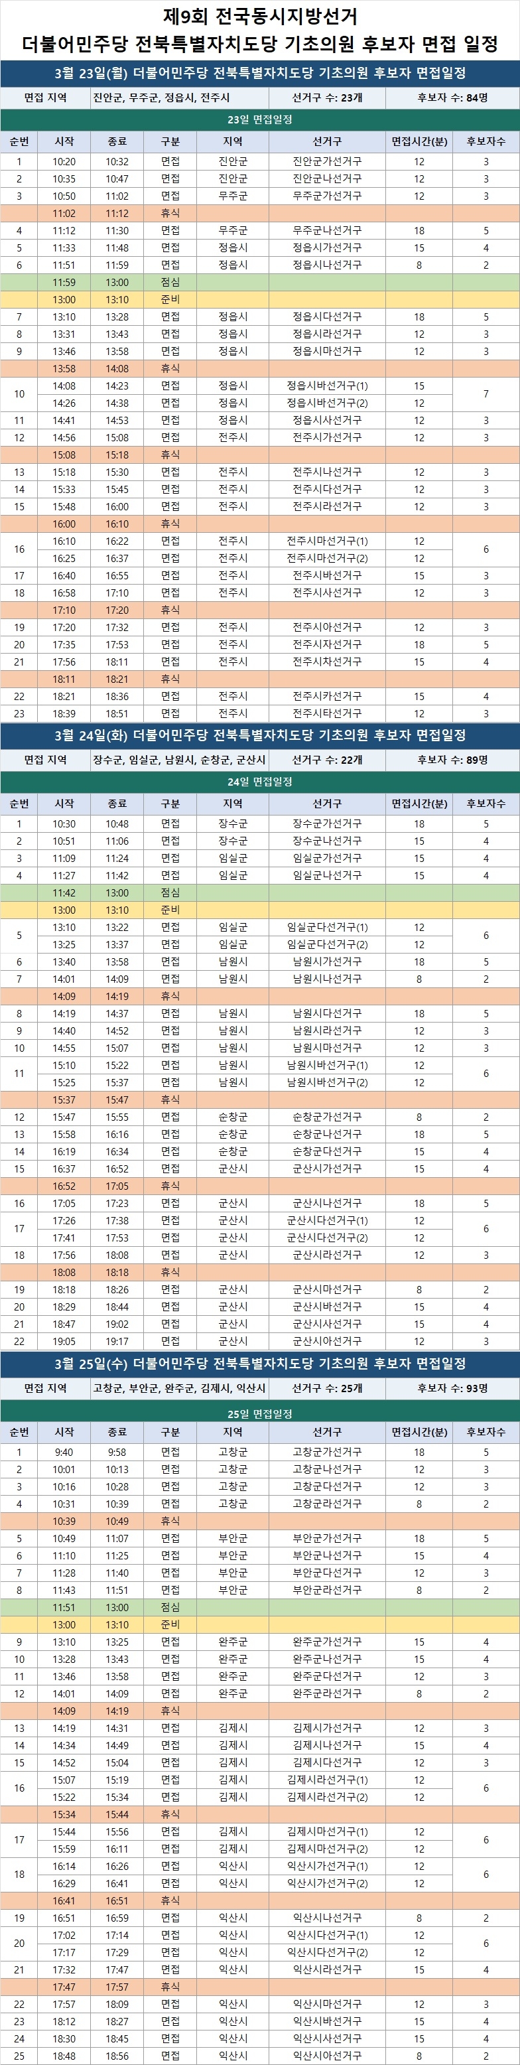This screenshot has width=520, height=2065.
Task: Click the 전주시타선거구 district cell
Action: [x=327, y=713]
